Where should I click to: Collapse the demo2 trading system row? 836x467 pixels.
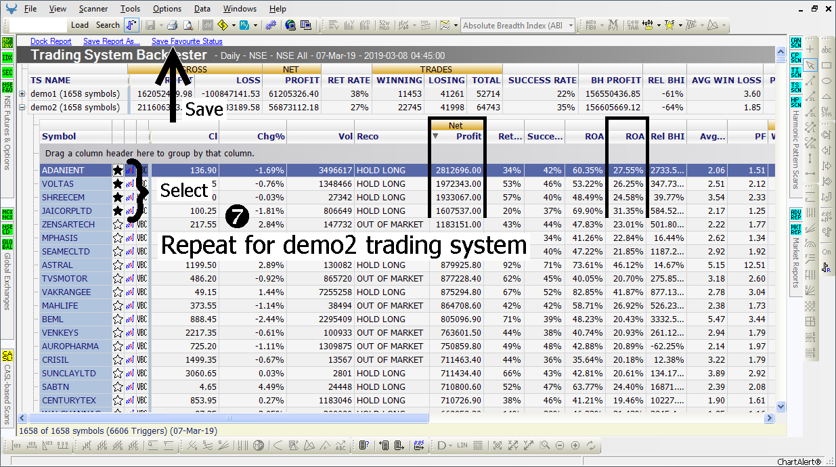(23, 108)
